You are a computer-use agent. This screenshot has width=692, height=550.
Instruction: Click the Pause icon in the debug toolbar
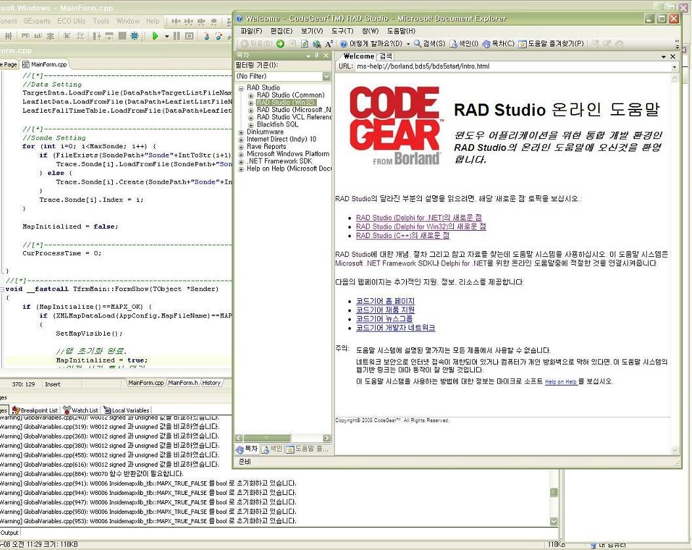[x=177, y=37]
